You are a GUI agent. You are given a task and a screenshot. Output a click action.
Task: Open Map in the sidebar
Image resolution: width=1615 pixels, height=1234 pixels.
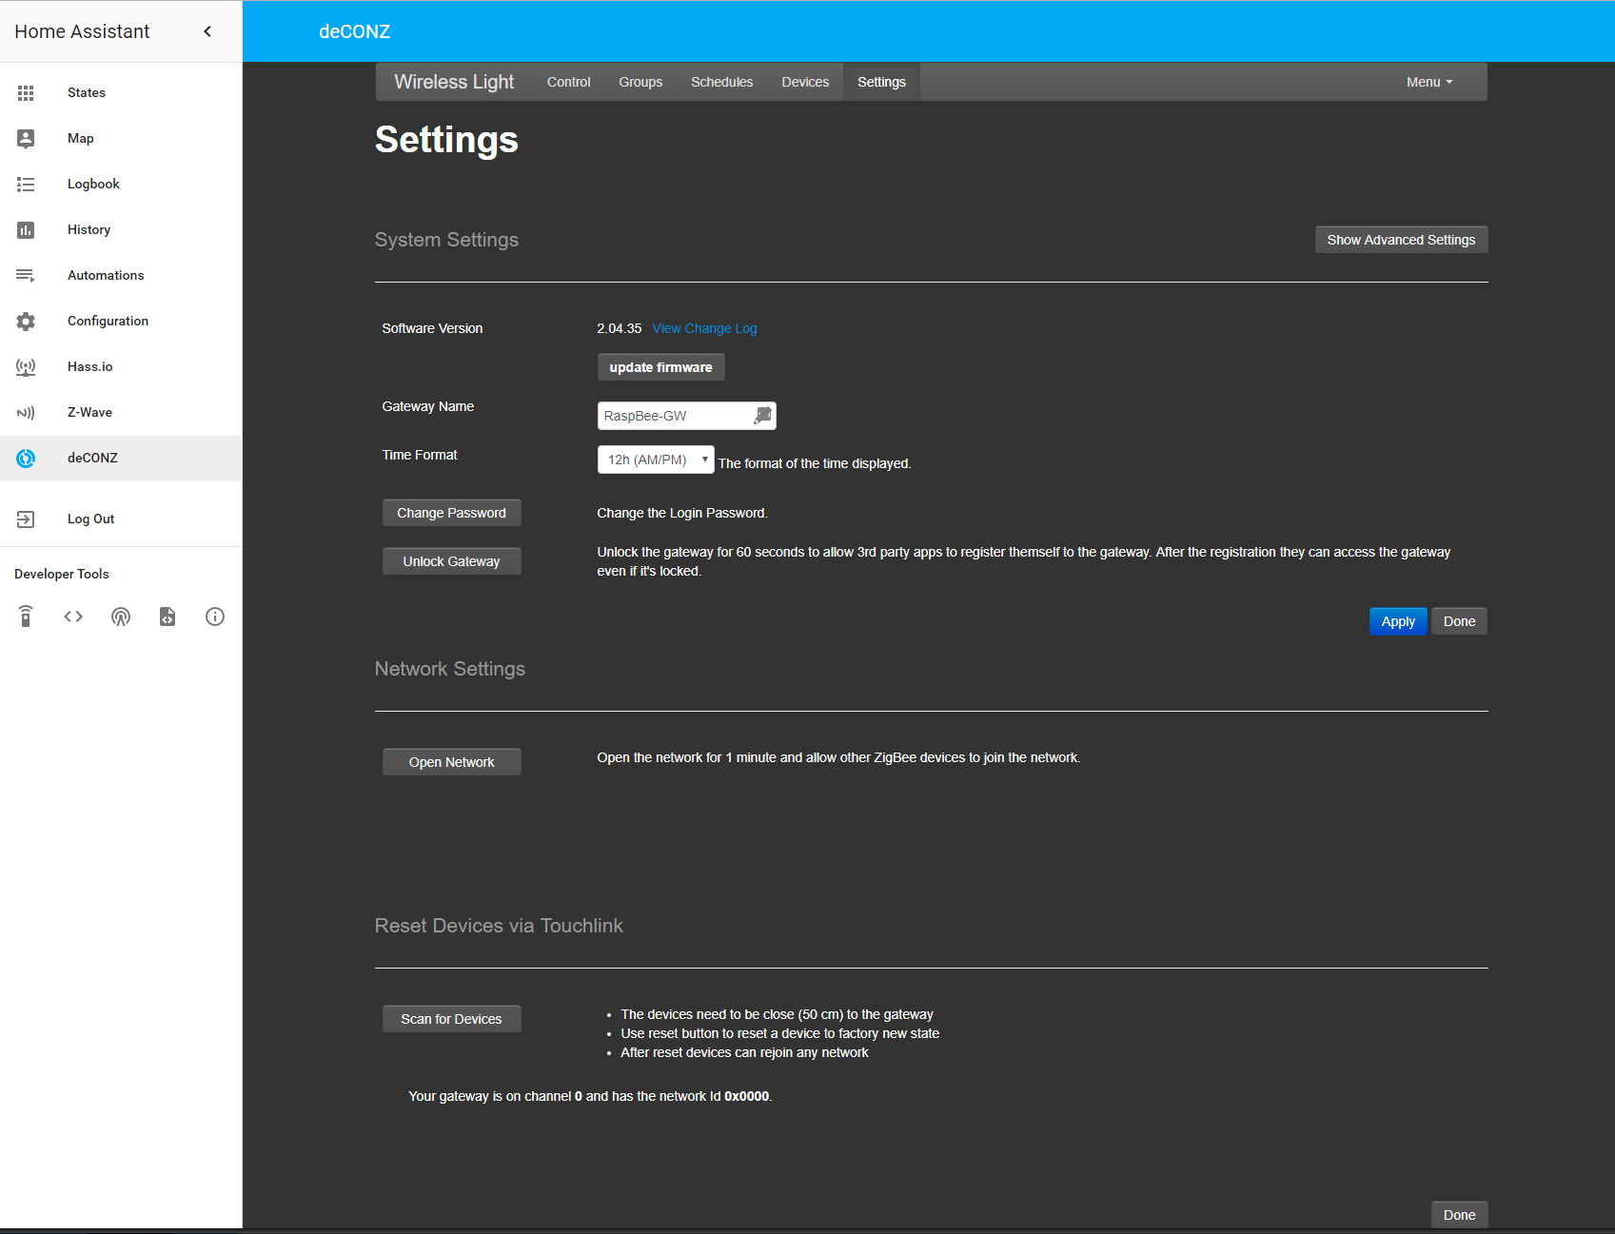(121, 138)
